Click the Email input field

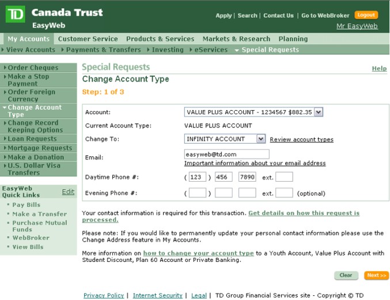coord(226,154)
